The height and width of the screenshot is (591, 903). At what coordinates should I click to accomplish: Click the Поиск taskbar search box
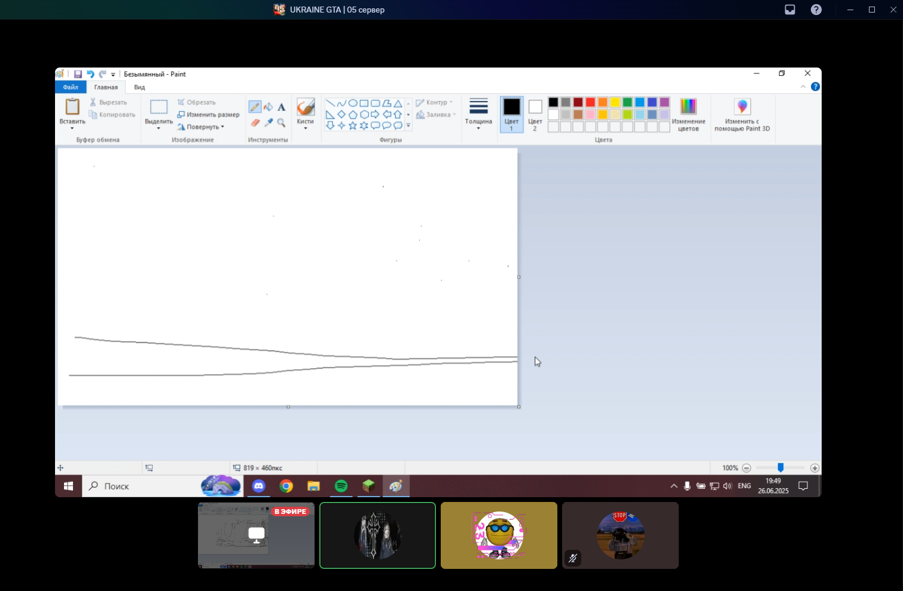click(161, 486)
